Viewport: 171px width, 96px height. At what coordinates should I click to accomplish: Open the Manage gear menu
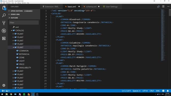click(4, 85)
